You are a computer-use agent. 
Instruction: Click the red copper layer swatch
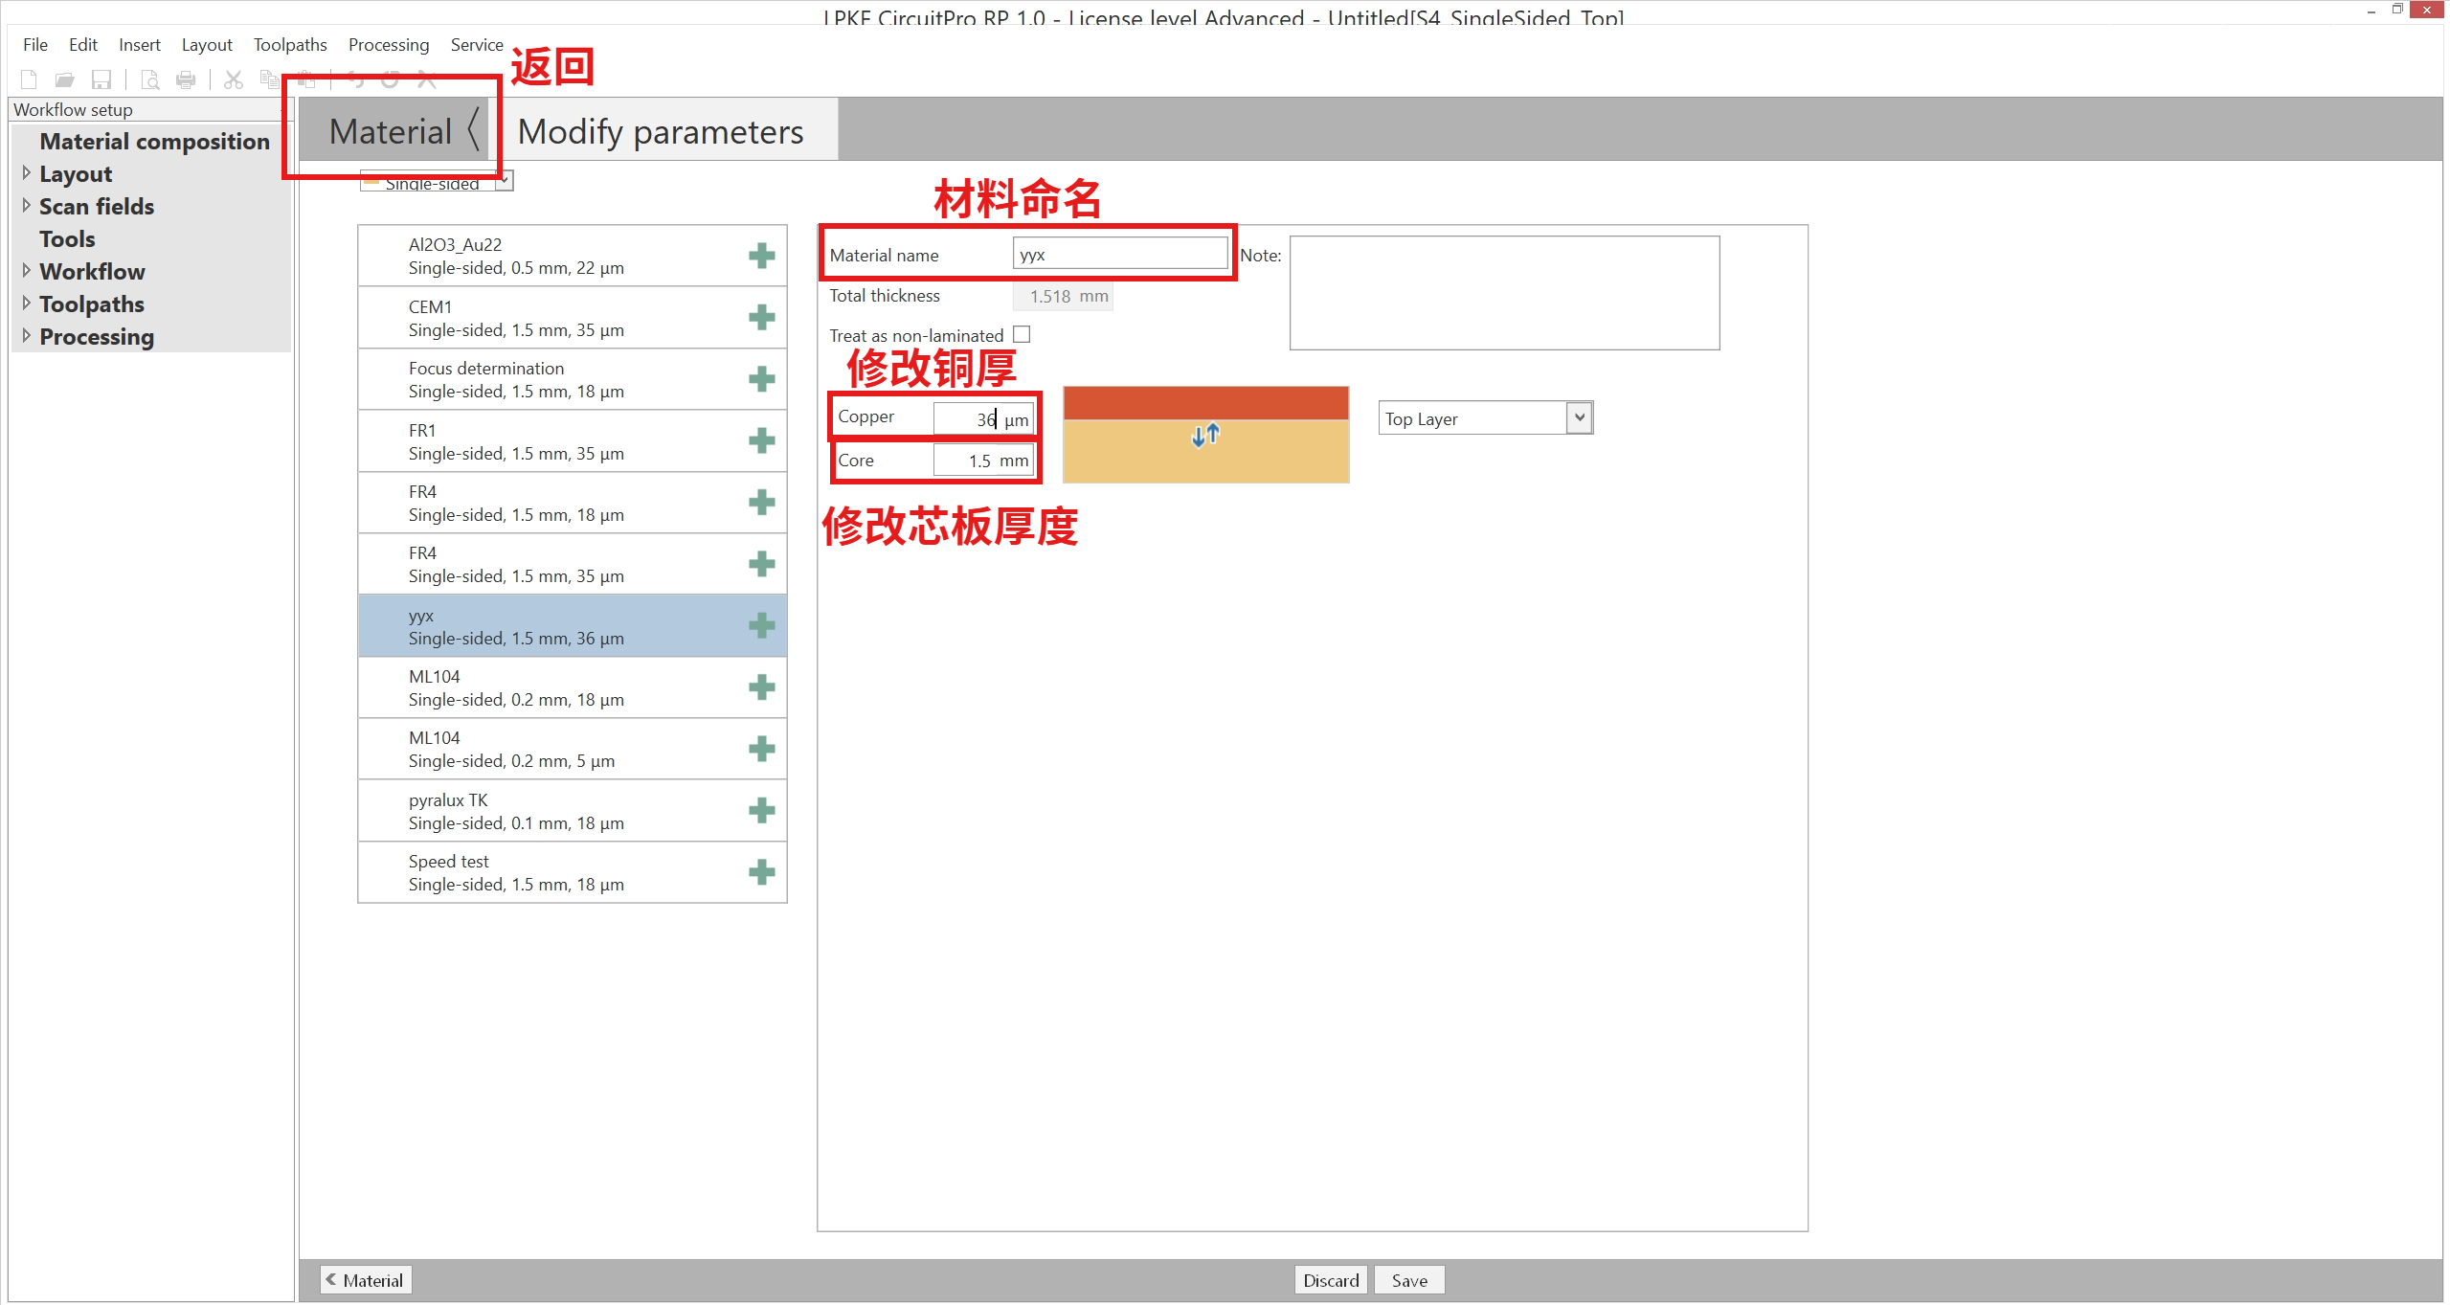tap(1204, 402)
